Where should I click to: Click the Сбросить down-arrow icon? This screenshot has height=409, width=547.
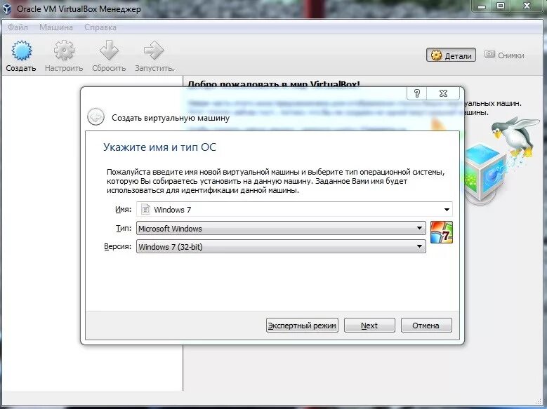click(x=109, y=51)
